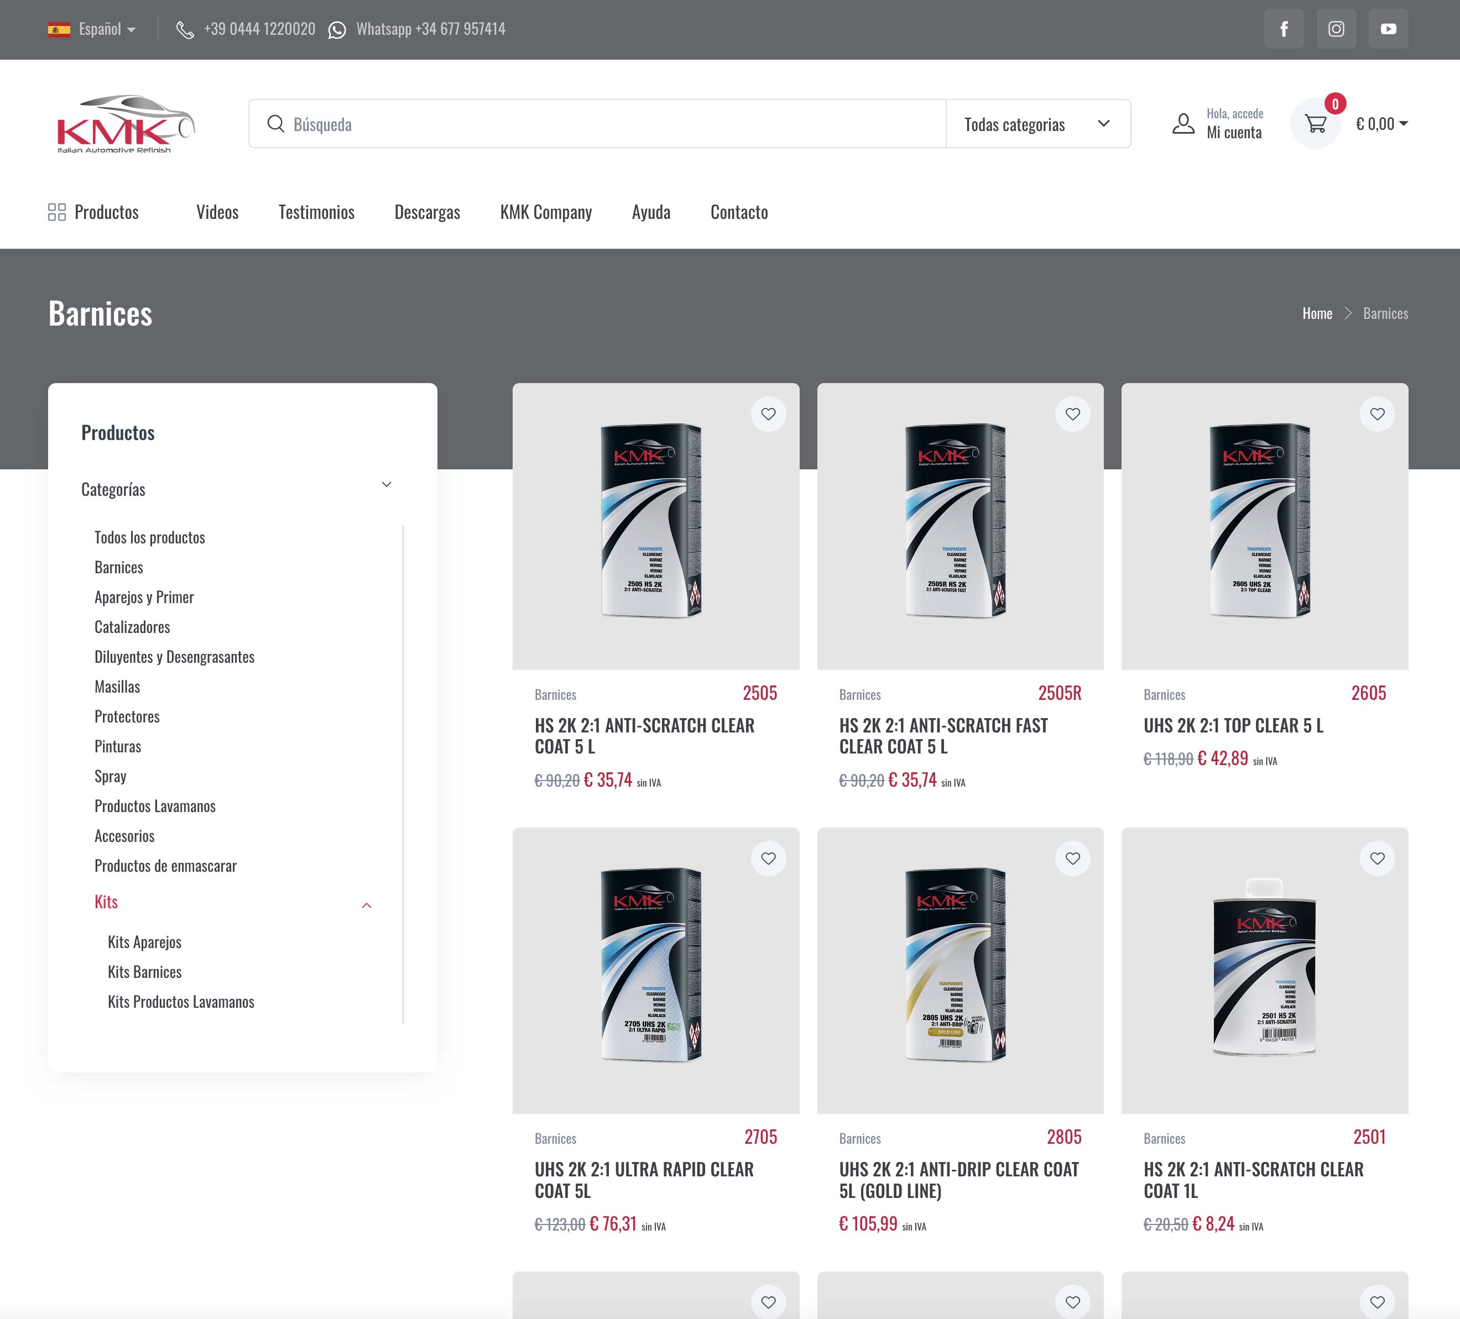Add product 2505 to wishlist
Image resolution: width=1460 pixels, height=1319 pixels.
click(768, 414)
